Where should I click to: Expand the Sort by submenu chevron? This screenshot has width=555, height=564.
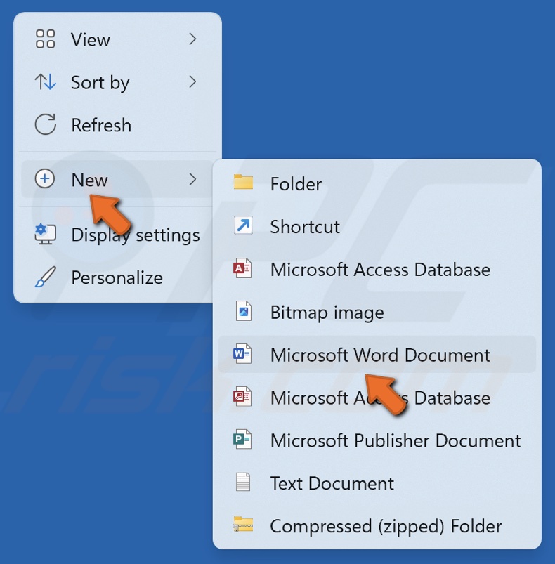pyautogui.click(x=192, y=82)
